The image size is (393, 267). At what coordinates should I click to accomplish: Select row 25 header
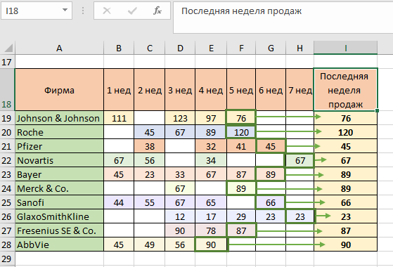point(7,202)
